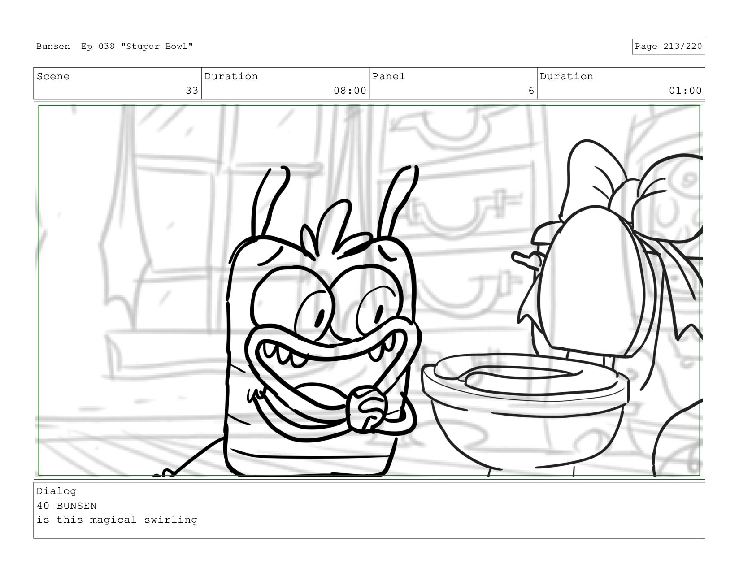Viewport: 739px width, 572px height.
Task: Click the scene duration value '08:00'
Action: 350,91
